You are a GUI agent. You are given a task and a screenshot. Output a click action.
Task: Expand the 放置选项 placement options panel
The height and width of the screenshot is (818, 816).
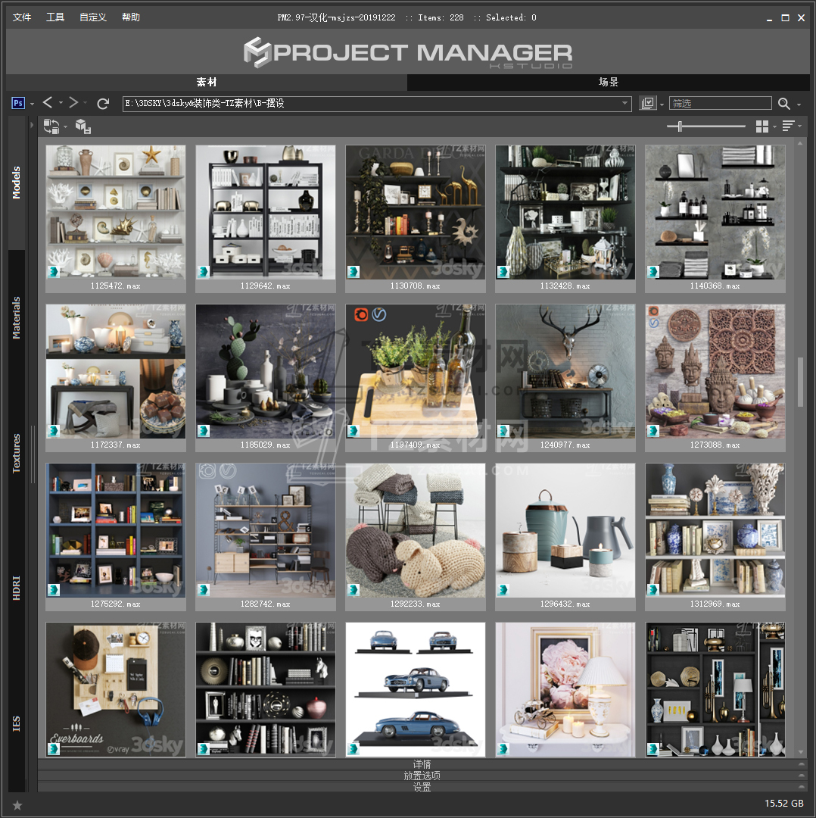tap(422, 776)
